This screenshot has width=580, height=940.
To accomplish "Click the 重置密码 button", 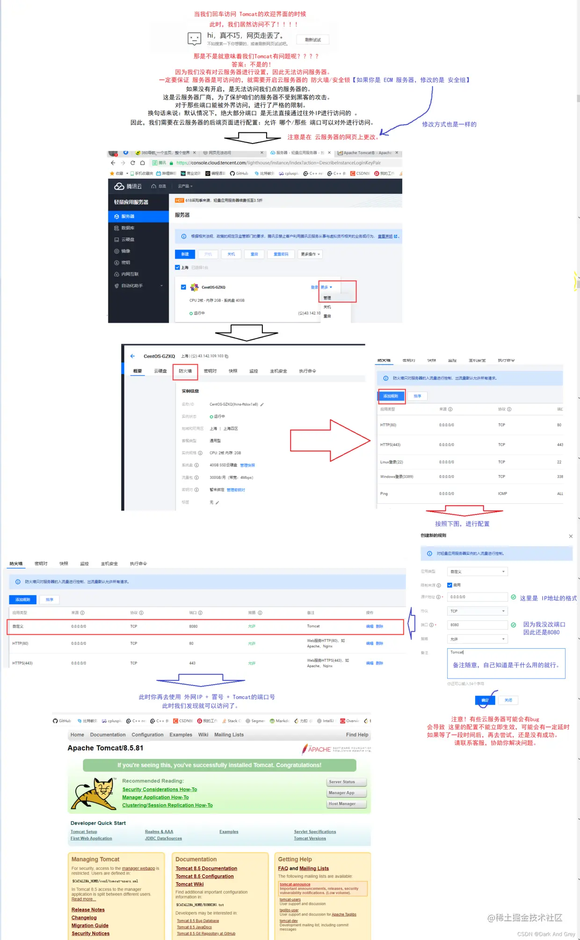I will point(281,254).
